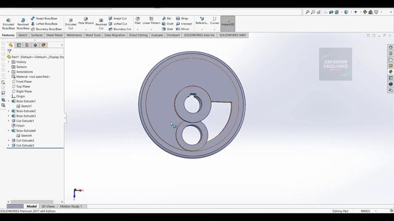Pick the Boundary Boss/Base tool
The height and width of the screenshot is (221, 394).
[x=46, y=29]
